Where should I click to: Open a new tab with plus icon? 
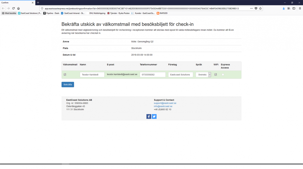click(38, 3)
